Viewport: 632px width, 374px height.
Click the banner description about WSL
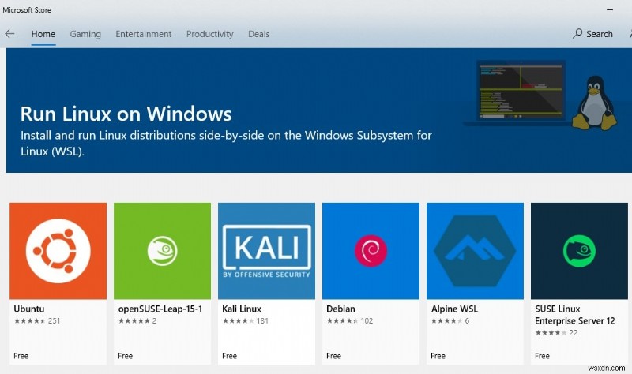click(x=226, y=144)
